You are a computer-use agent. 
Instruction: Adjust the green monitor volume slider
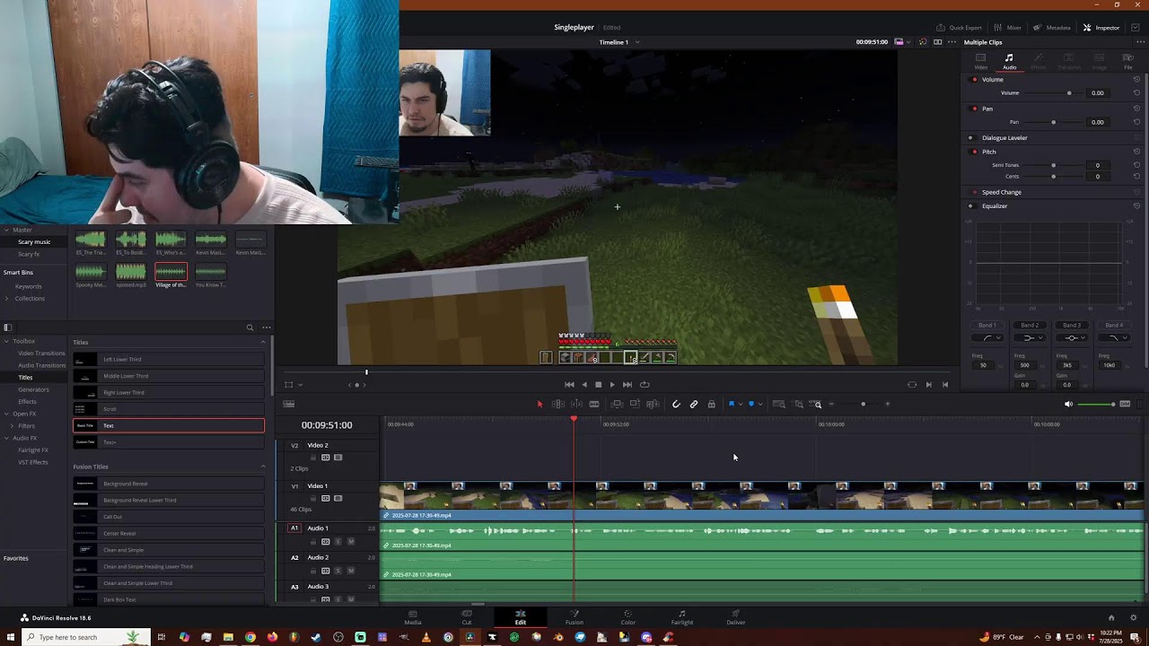pyautogui.click(x=1096, y=405)
